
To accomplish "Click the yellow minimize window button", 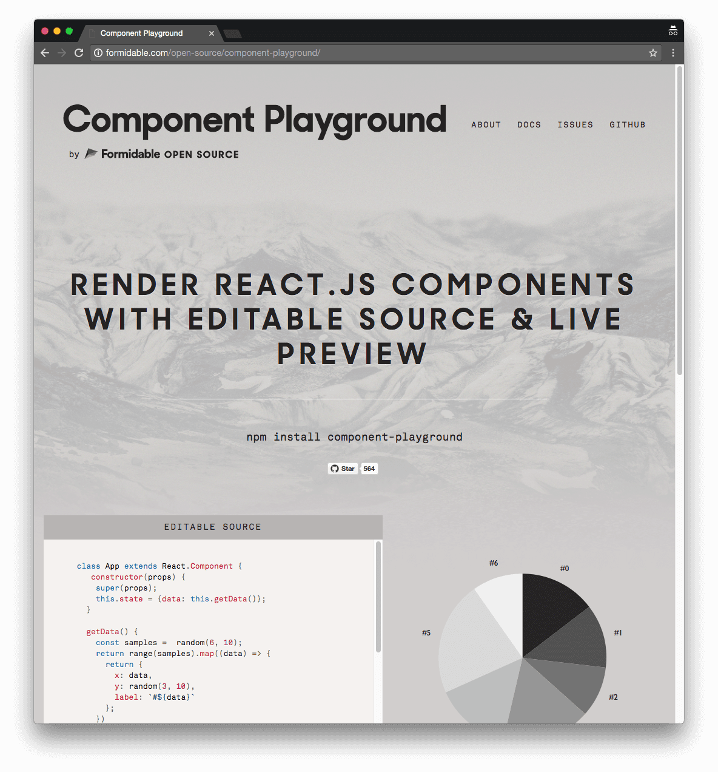I will coord(57,31).
